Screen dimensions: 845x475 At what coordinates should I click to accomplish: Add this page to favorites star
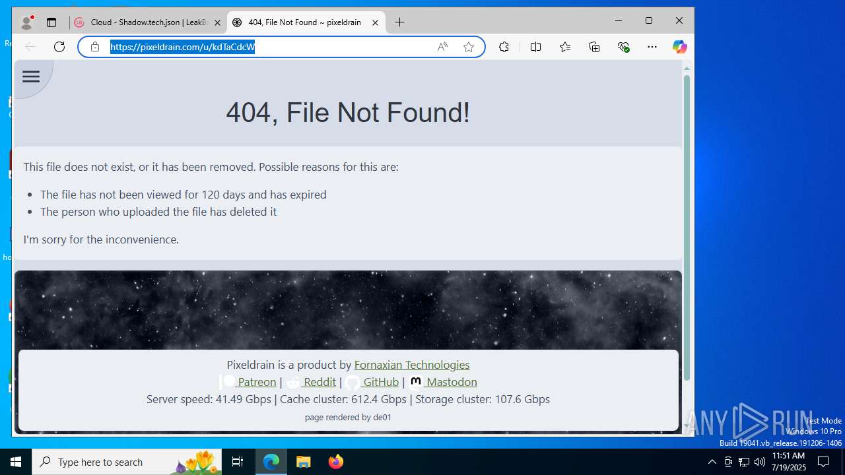[x=469, y=47]
